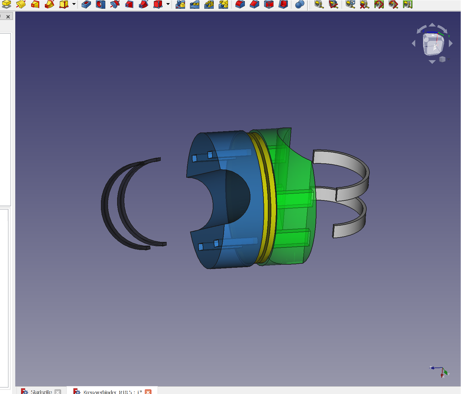The image size is (461, 394).
Task: Expand the subtractive primitive dropdown arrow
Action: click(x=168, y=4)
